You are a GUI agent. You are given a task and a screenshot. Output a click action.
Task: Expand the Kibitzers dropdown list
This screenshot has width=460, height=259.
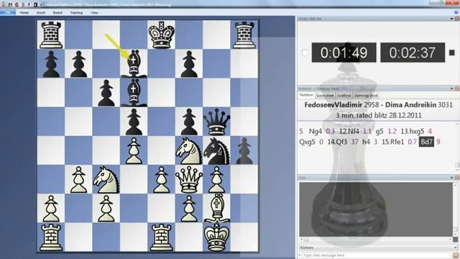coord(456,247)
